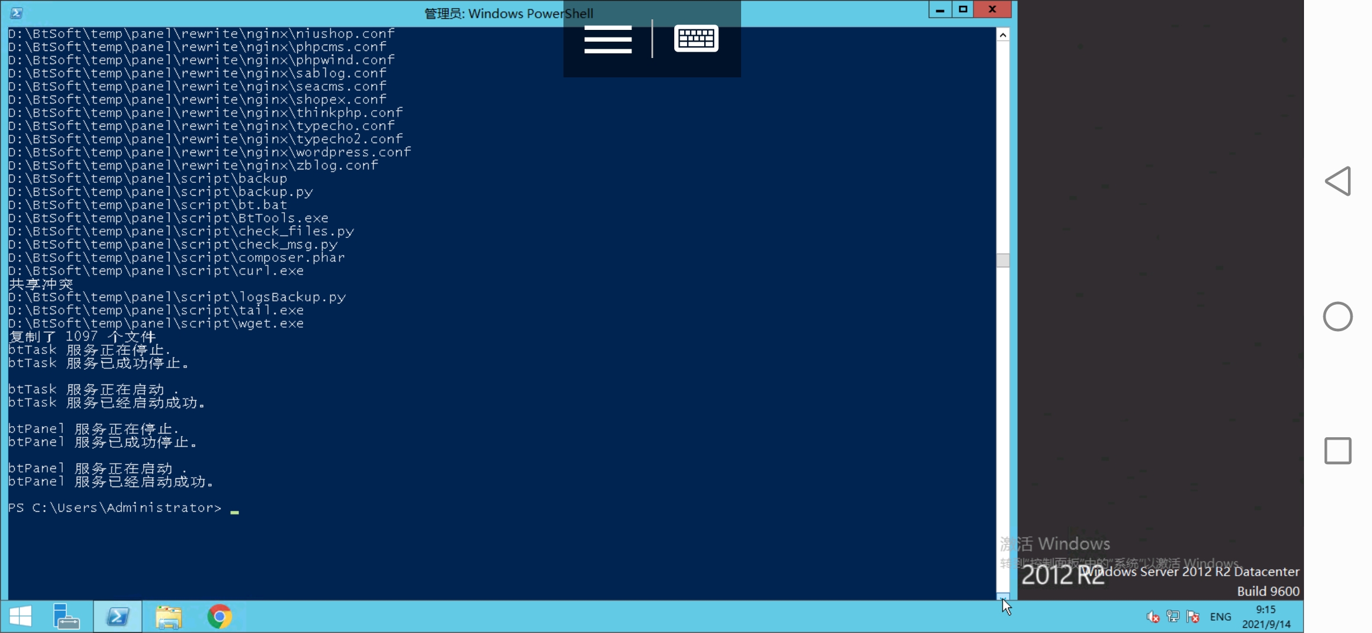1372x633 pixels.
Task: Switch input language via ENG indicator
Action: coord(1221,617)
